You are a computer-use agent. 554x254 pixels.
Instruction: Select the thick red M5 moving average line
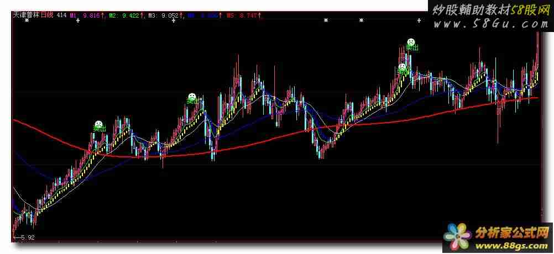tap(275, 139)
